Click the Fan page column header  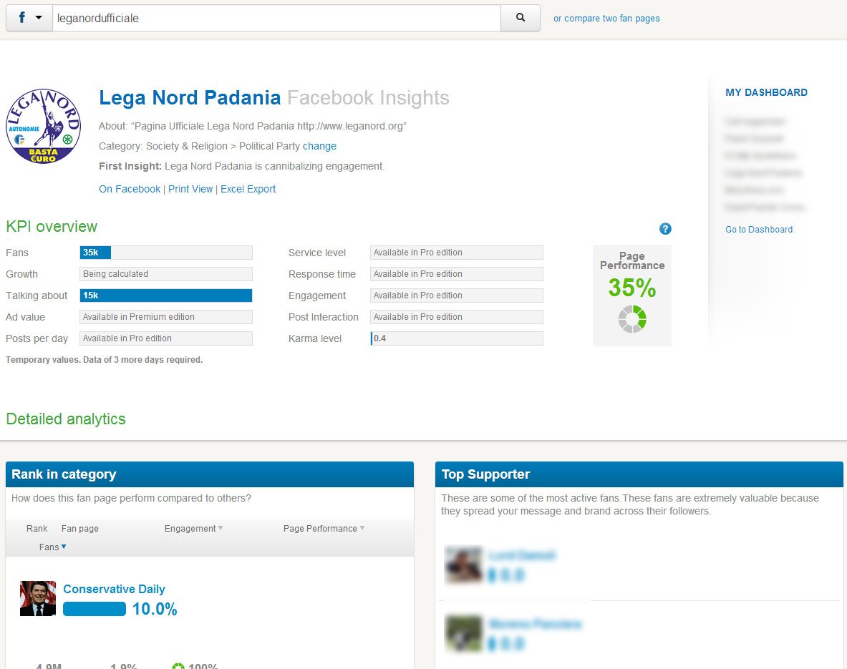pos(80,529)
